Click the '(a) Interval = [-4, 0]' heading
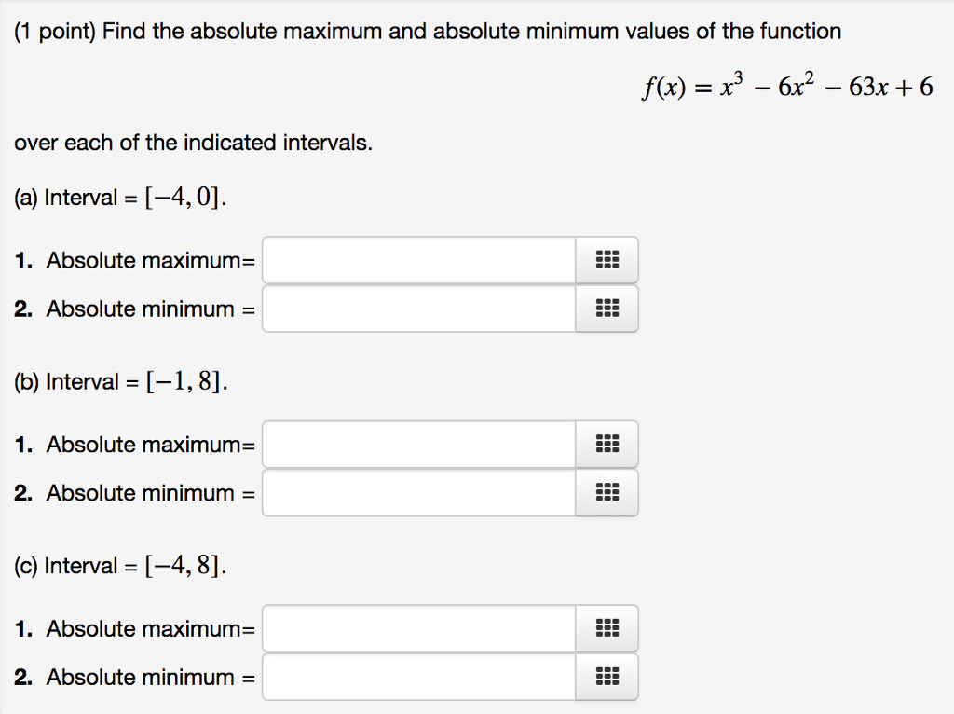The width and height of the screenshot is (954, 714). (120, 198)
